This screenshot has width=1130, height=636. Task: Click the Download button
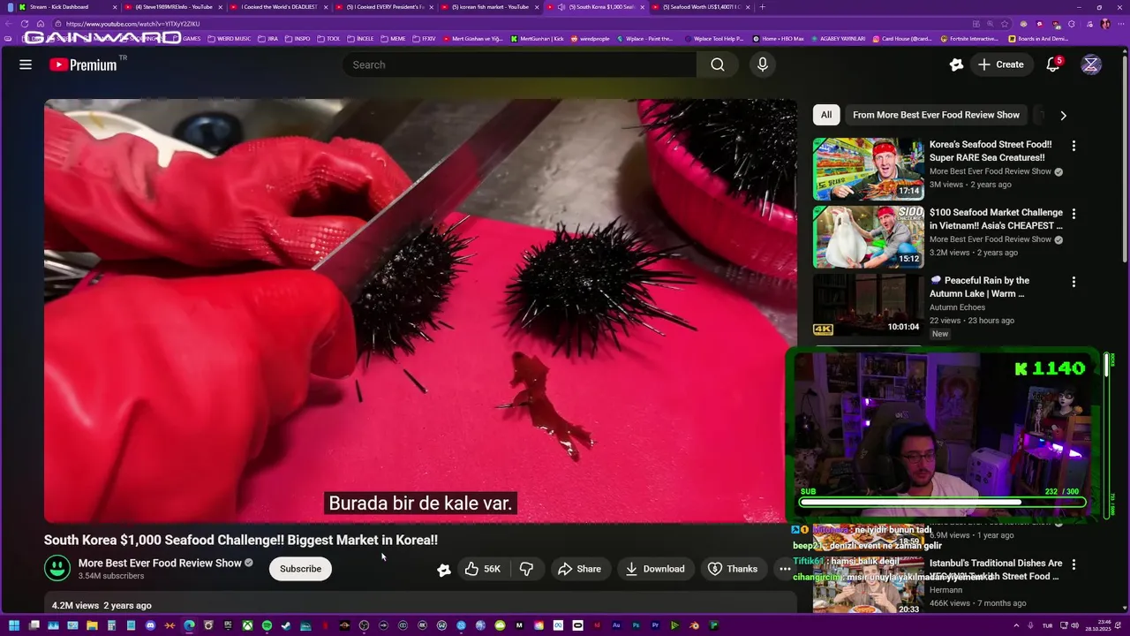coord(654,569)
